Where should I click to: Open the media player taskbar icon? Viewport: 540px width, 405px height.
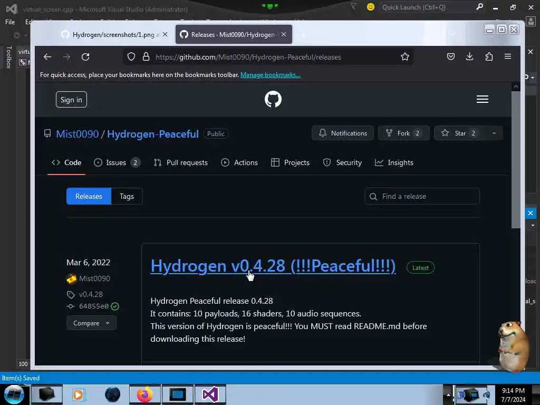pos(78,394)
